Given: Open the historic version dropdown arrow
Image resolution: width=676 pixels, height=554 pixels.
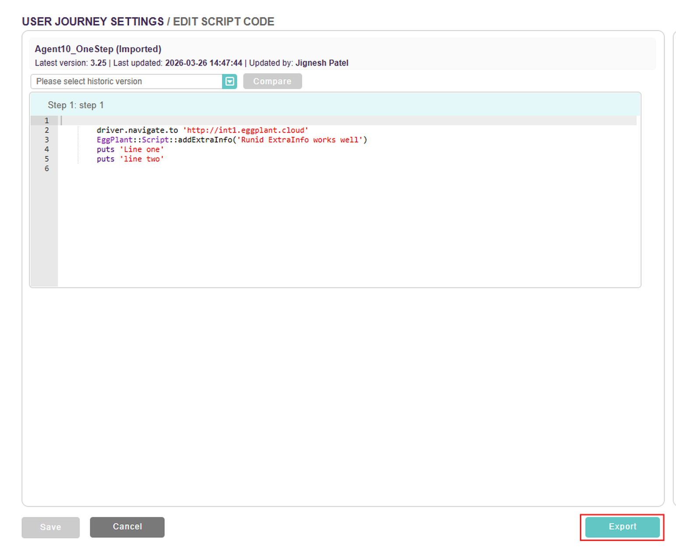Looking at the screenshot, I should tap(229, 81).
